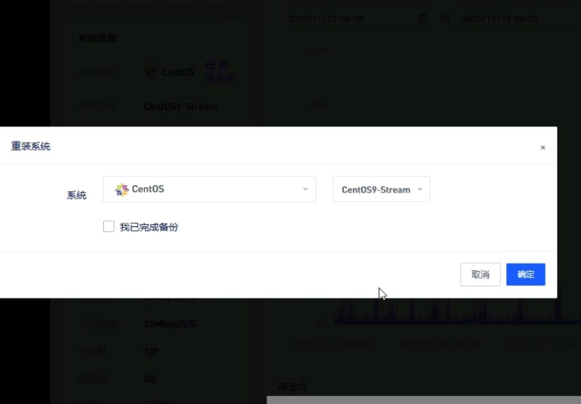
Task: Click the arrow beside CentOS9-Stream
Action: 420,190
